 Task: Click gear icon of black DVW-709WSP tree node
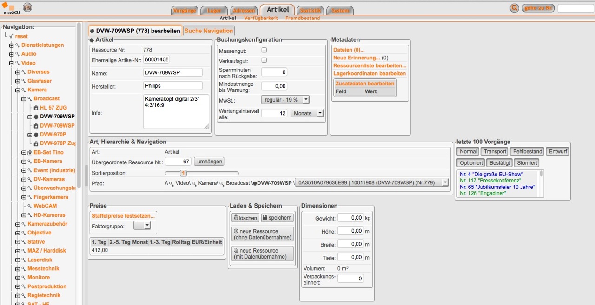click(36, 117)
